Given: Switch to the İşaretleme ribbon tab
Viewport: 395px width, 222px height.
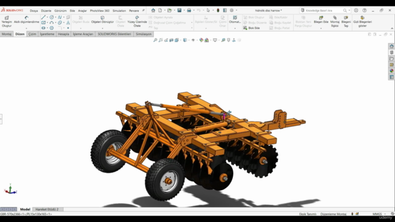Looking at the screenshot, I should (47, 34).
